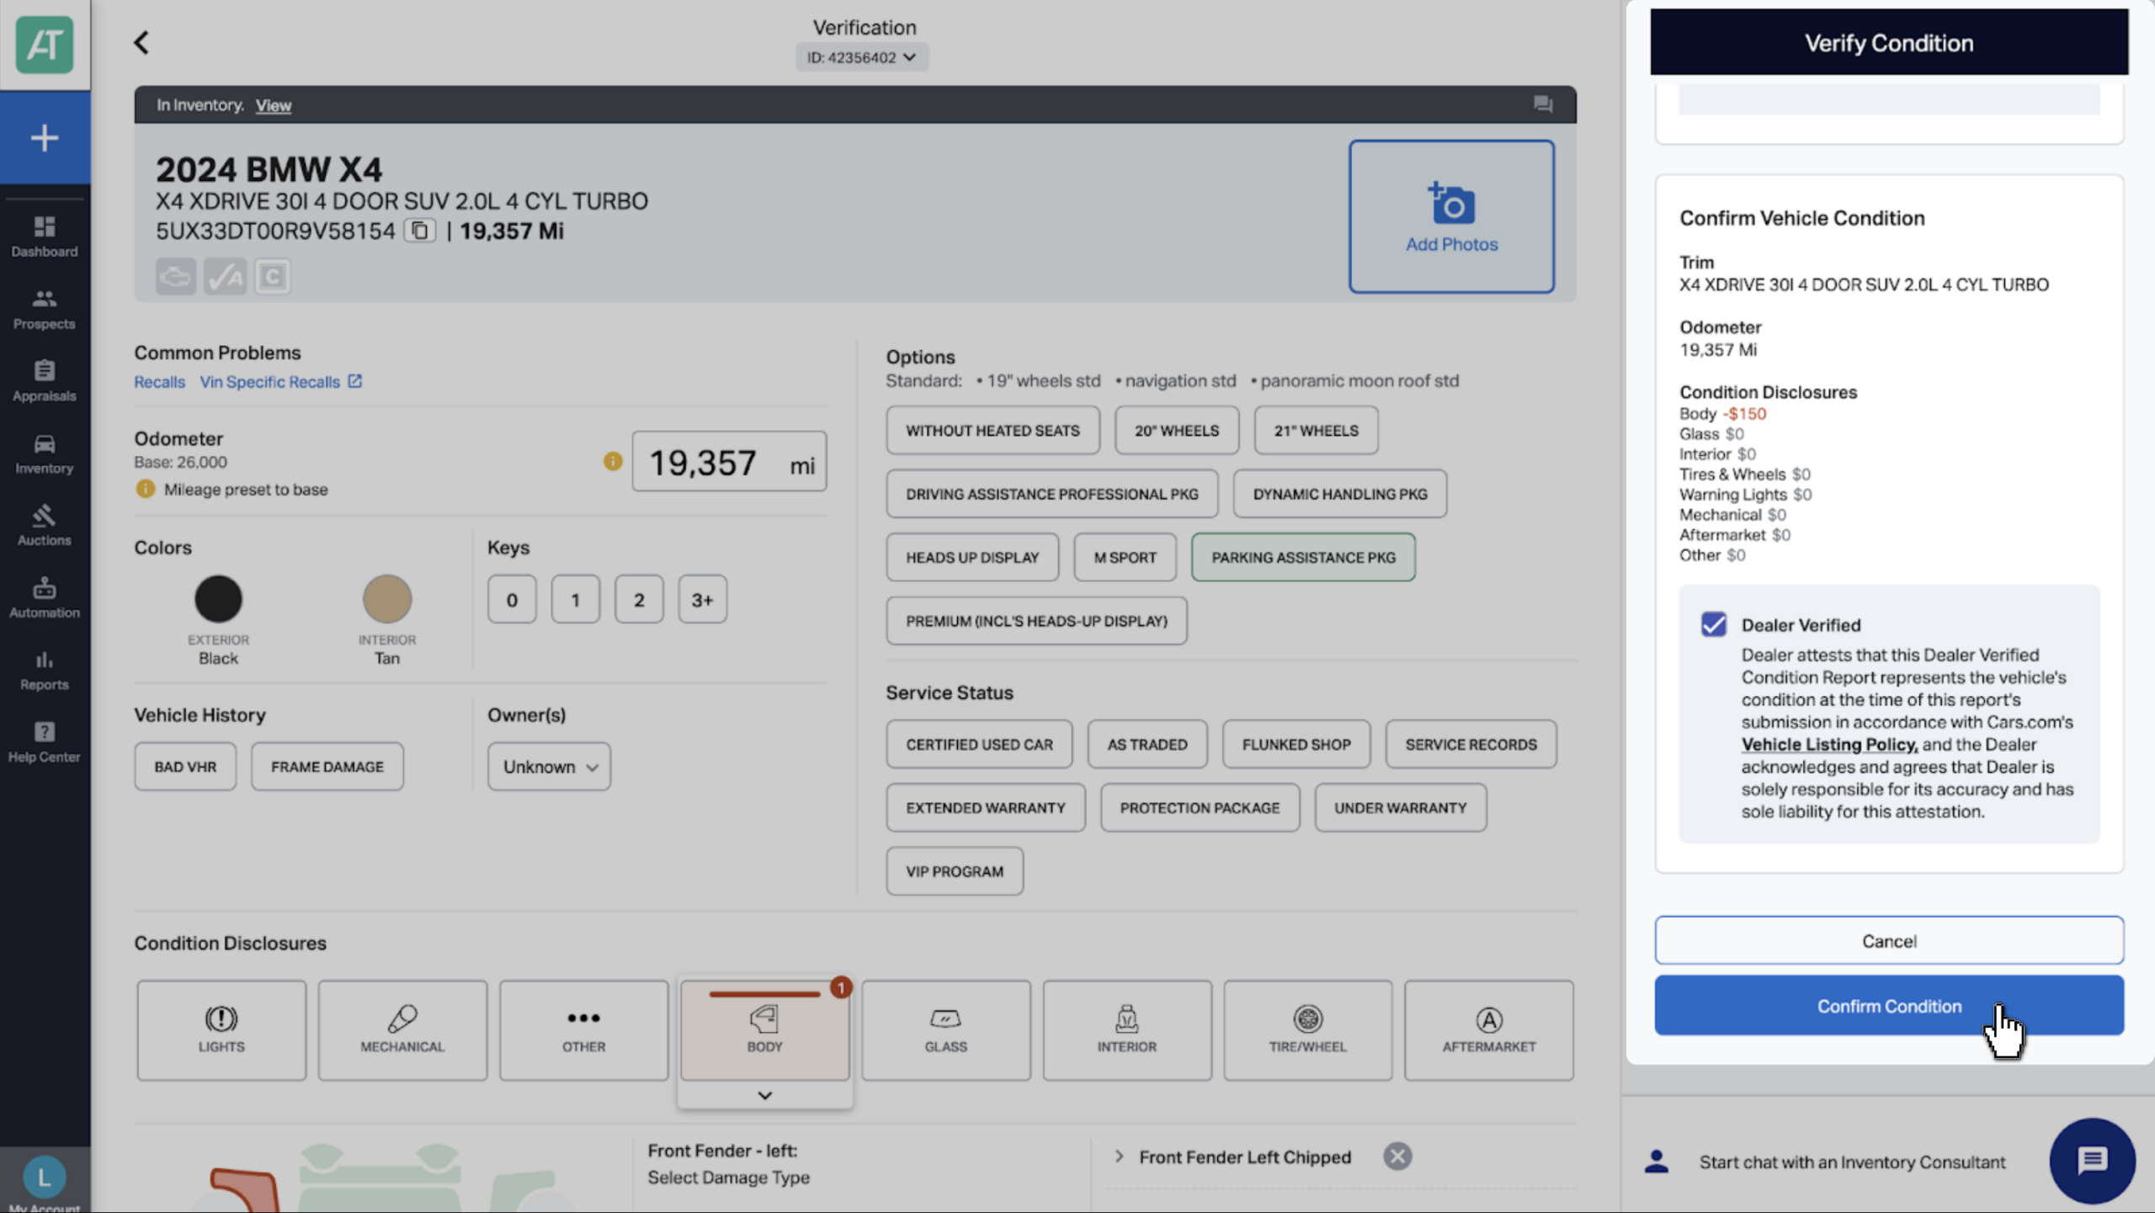Open My Account avatar
The width and height of the screenshot is (2155, 1213).
(45, 1179)
